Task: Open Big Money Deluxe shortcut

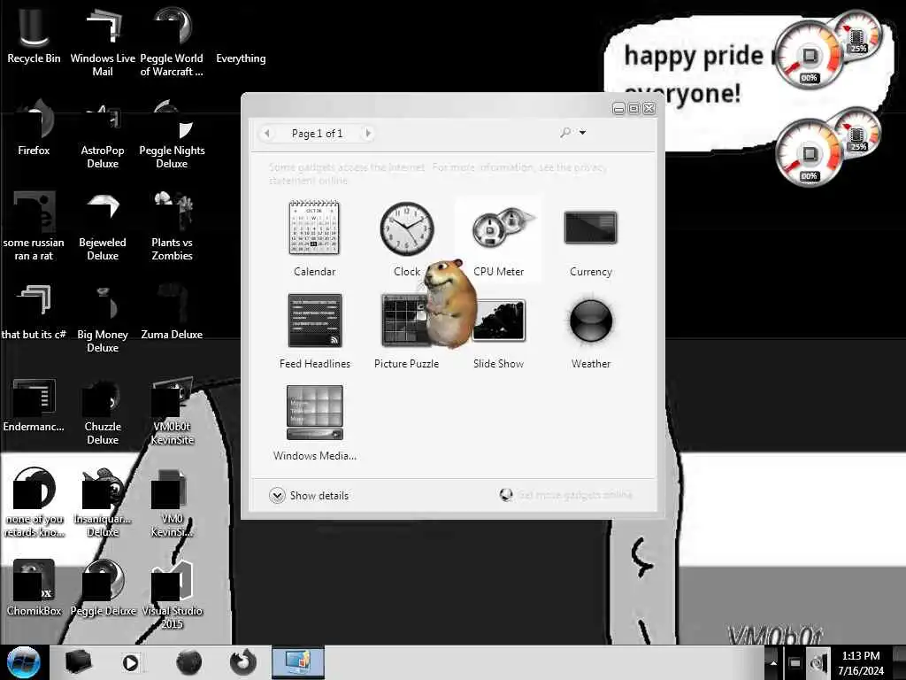Action: (x=103, y=317)
